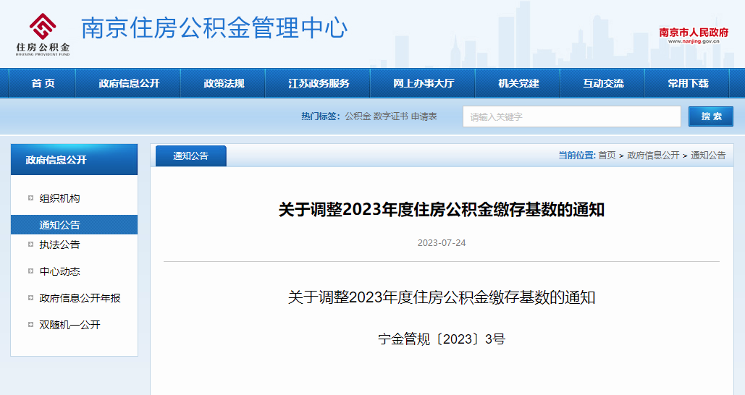Click the 南京市人民政府 logo link
This screenshot has height=395, width=745.
point(693,35)
